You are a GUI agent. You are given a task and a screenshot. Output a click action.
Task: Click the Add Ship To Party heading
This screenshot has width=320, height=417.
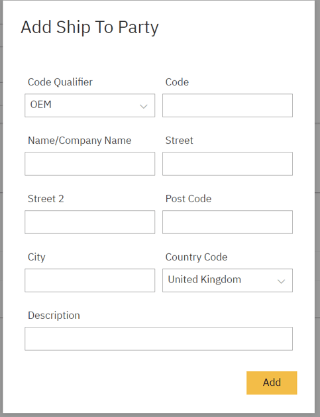(x=90, y=27)
